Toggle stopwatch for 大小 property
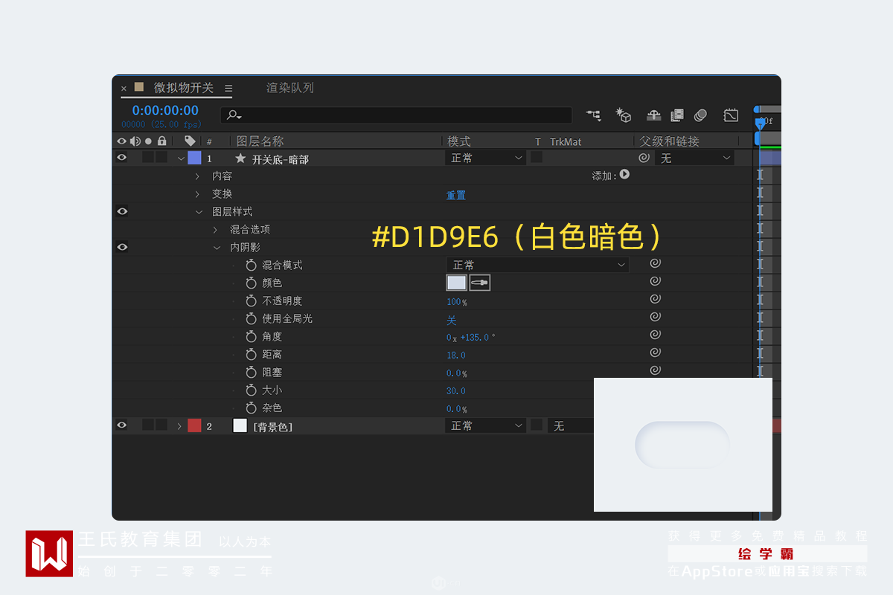Image resolution: width=893 pixels, height=595 pixels. pyautogui.click(x=251, y=390)
